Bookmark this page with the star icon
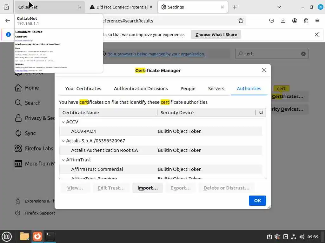The width and height of the screenshot is (325, 243). pyautogui.click(x=241, y=21)
